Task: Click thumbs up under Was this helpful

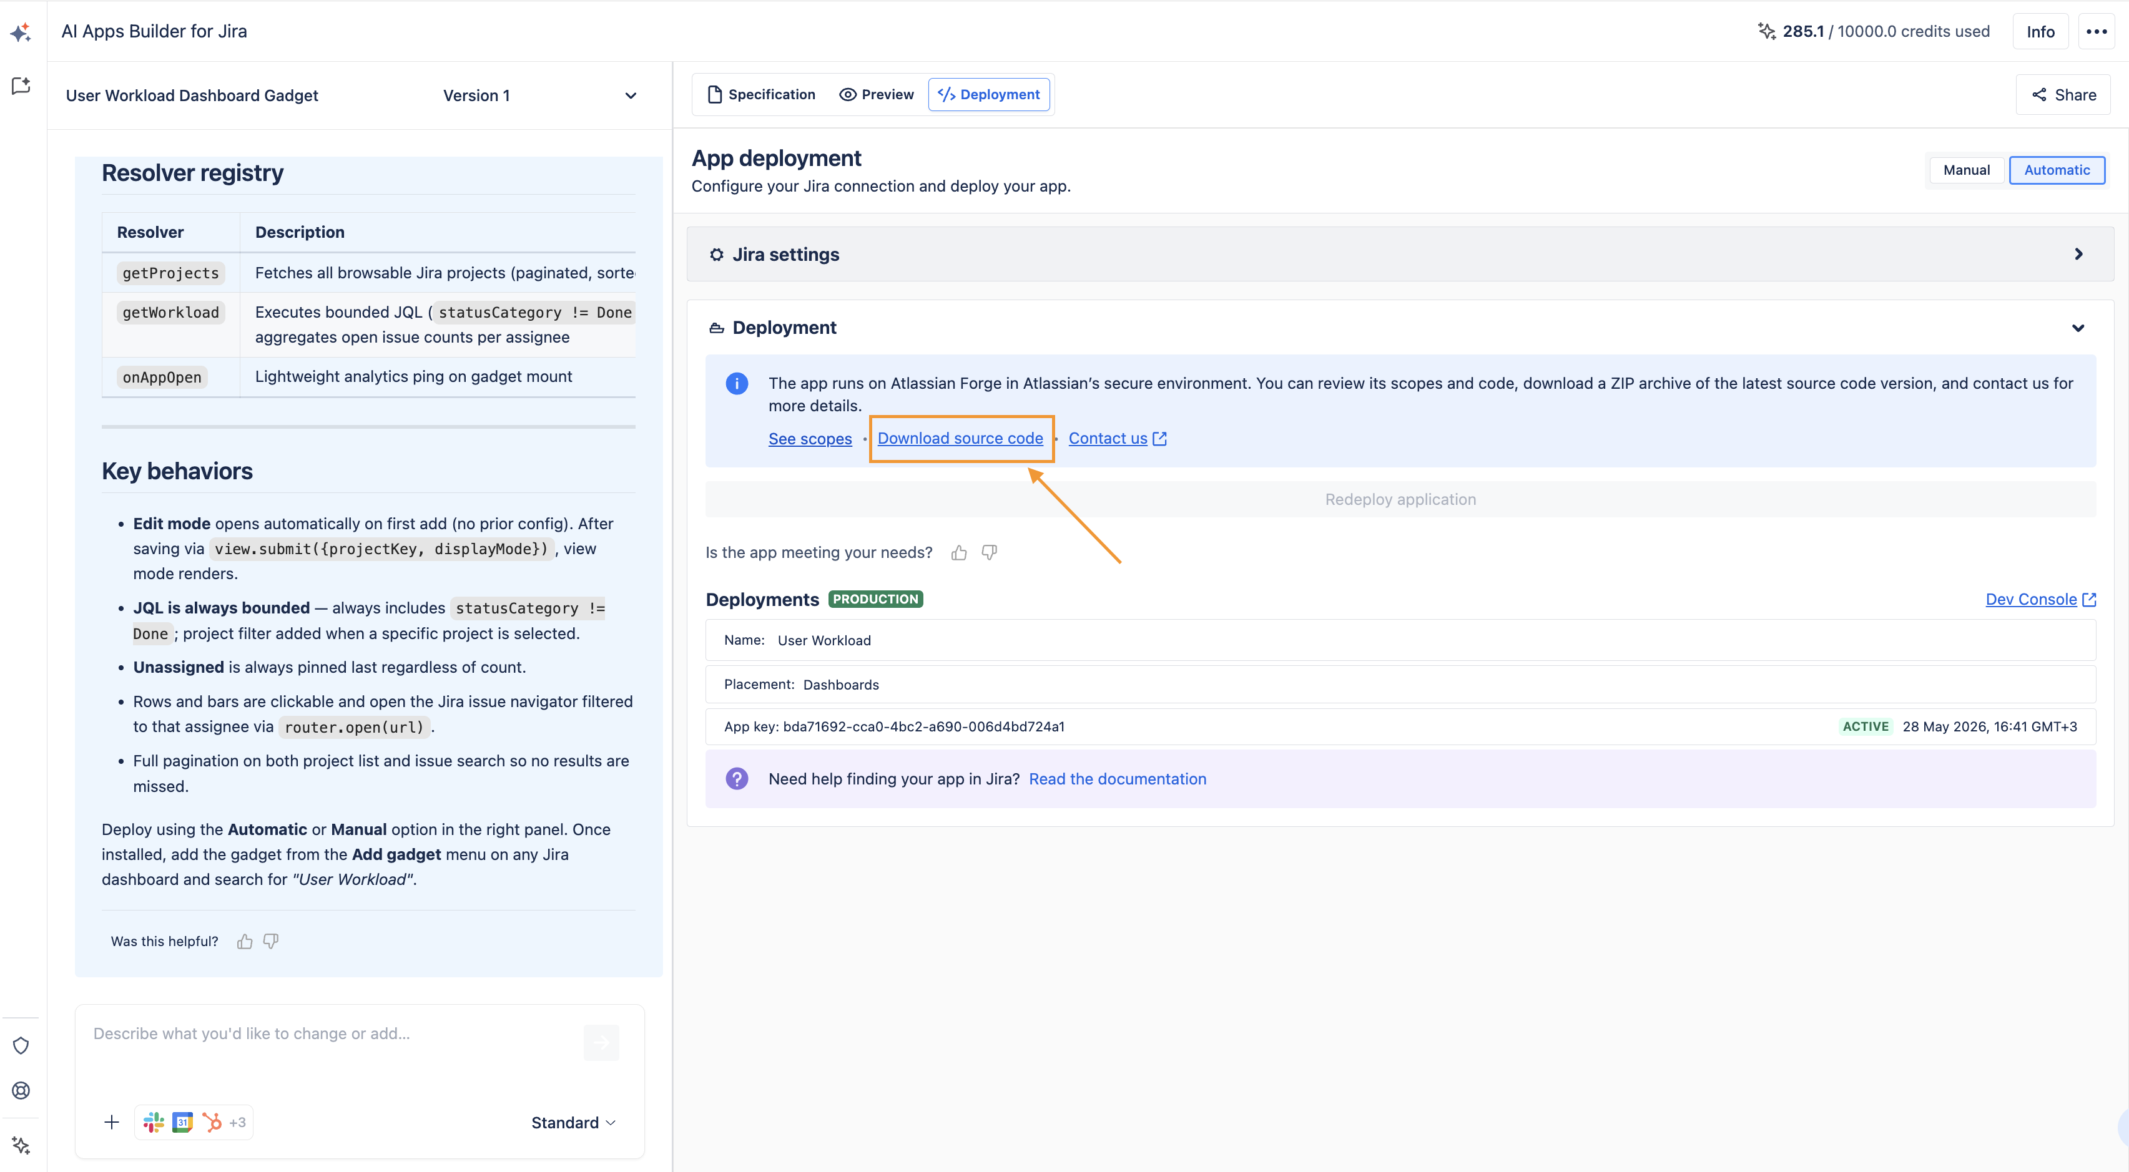Action: coord(245,942)
